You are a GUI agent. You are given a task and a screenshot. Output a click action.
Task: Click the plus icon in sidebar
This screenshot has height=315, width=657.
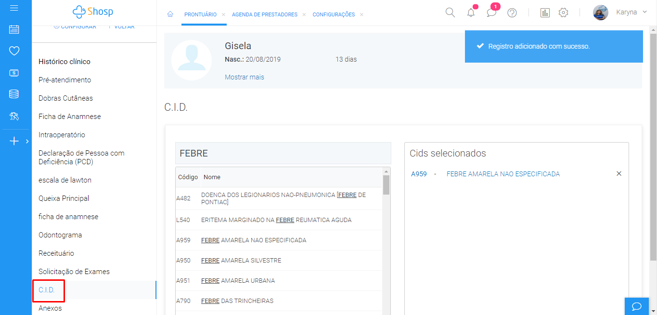pyautogui.click(x=14, y=141)
